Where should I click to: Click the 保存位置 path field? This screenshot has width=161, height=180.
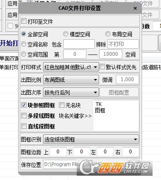pos(86,164)
